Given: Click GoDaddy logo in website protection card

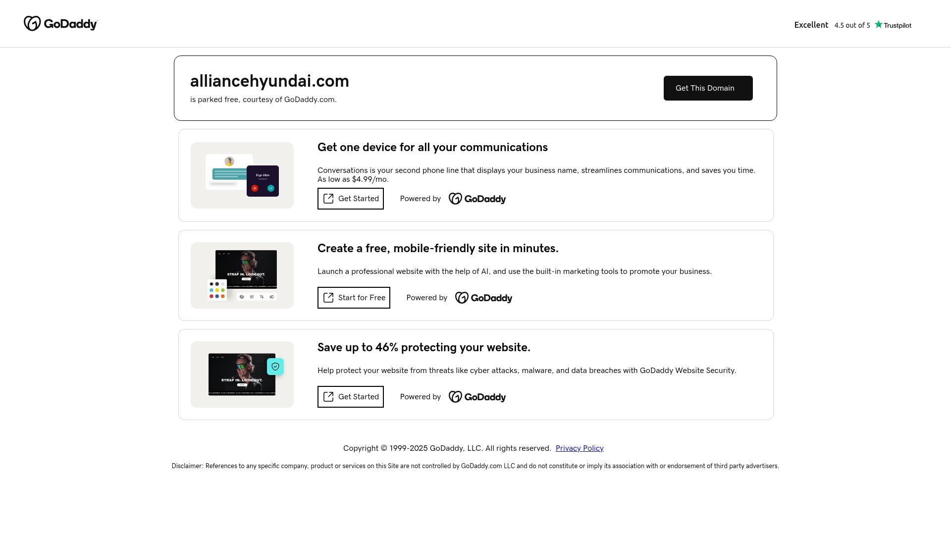Looking at the screenshot, I should point(477,397).
